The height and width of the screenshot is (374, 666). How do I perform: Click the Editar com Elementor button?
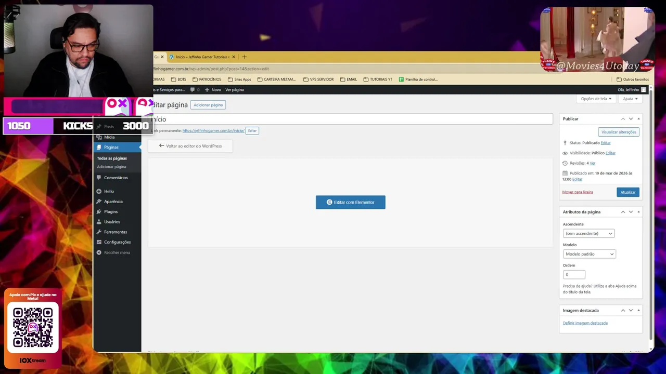coord(351,202)
